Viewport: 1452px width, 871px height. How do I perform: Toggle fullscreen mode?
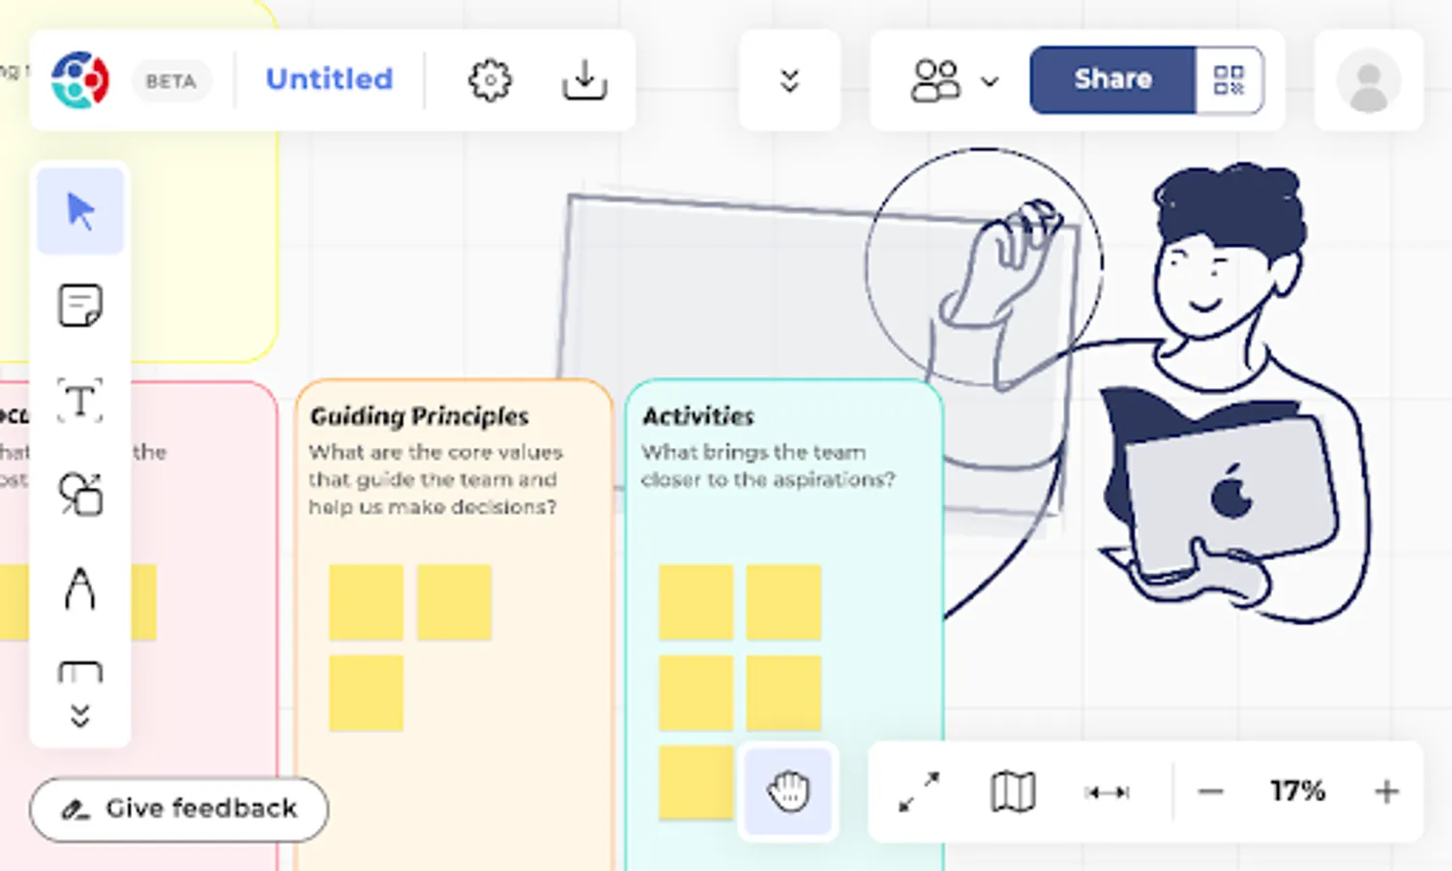[919, 792]
